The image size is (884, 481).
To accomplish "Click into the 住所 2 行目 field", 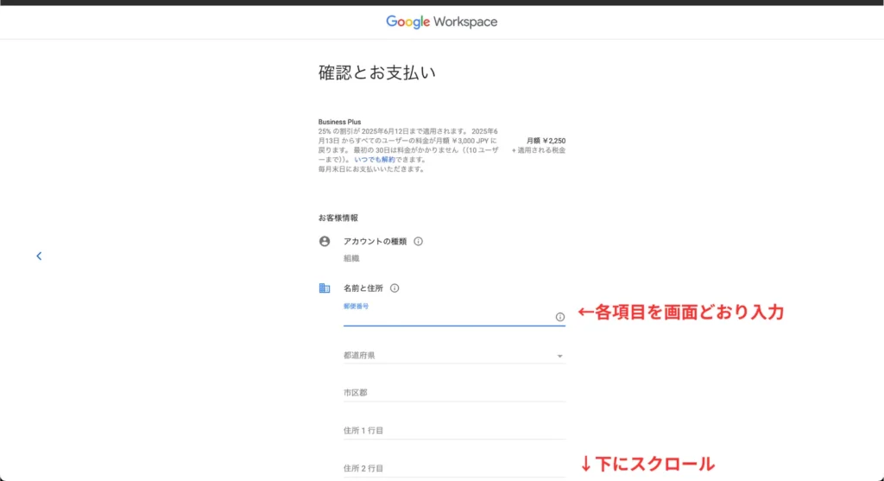I will (x=454, y=467).
